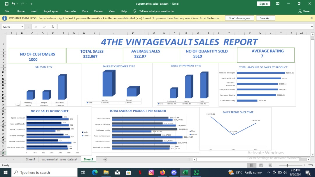Open the Review tab
Image resolution: width=315 pixels, height=177 pixels.
coord(98,11)
